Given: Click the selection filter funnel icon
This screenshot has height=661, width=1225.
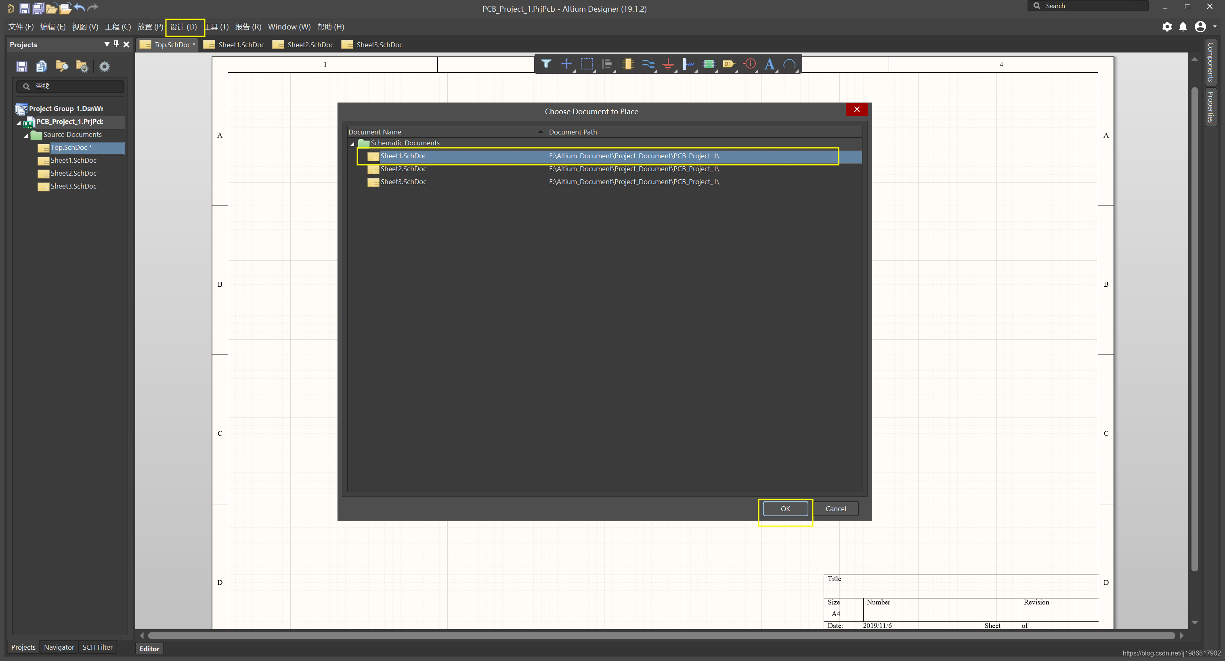Looking at the screenshot, I should [x=546, y=64].
